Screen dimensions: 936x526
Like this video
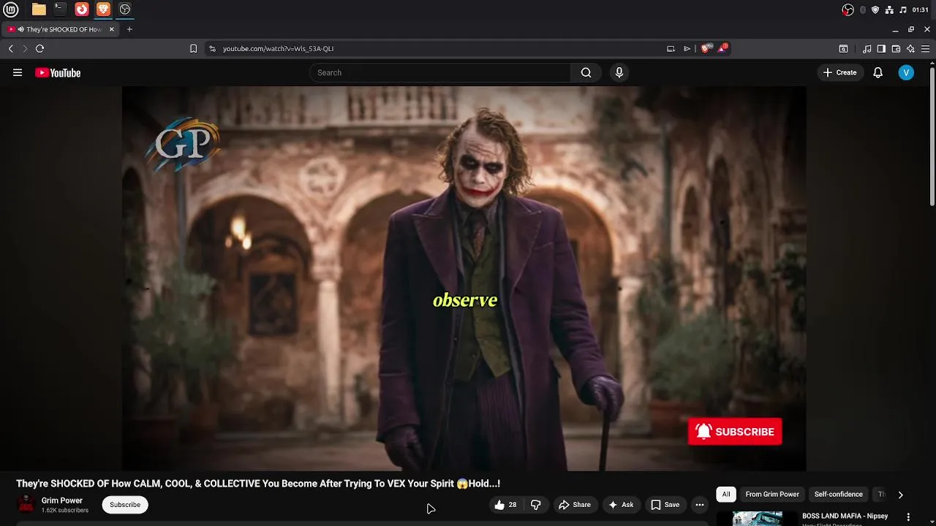[x=505, y=504]
